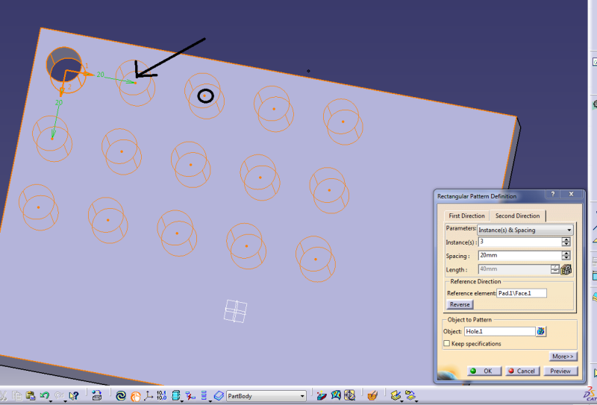The image size is (597, 405).
Task: Expand dropdown beside the folder catalog icon
Action: [x=416, y=401]
